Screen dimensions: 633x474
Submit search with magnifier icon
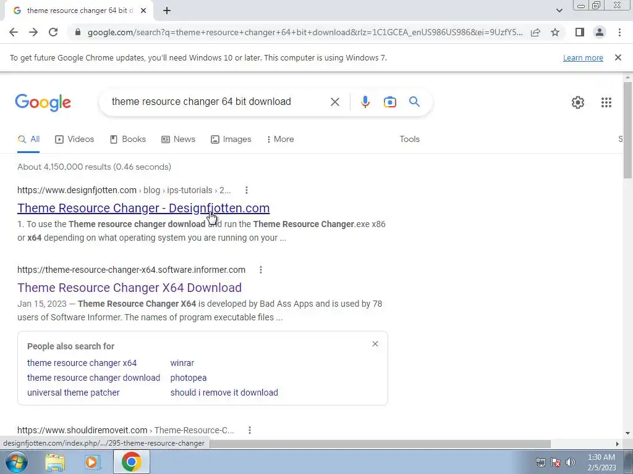coord(414,102)
